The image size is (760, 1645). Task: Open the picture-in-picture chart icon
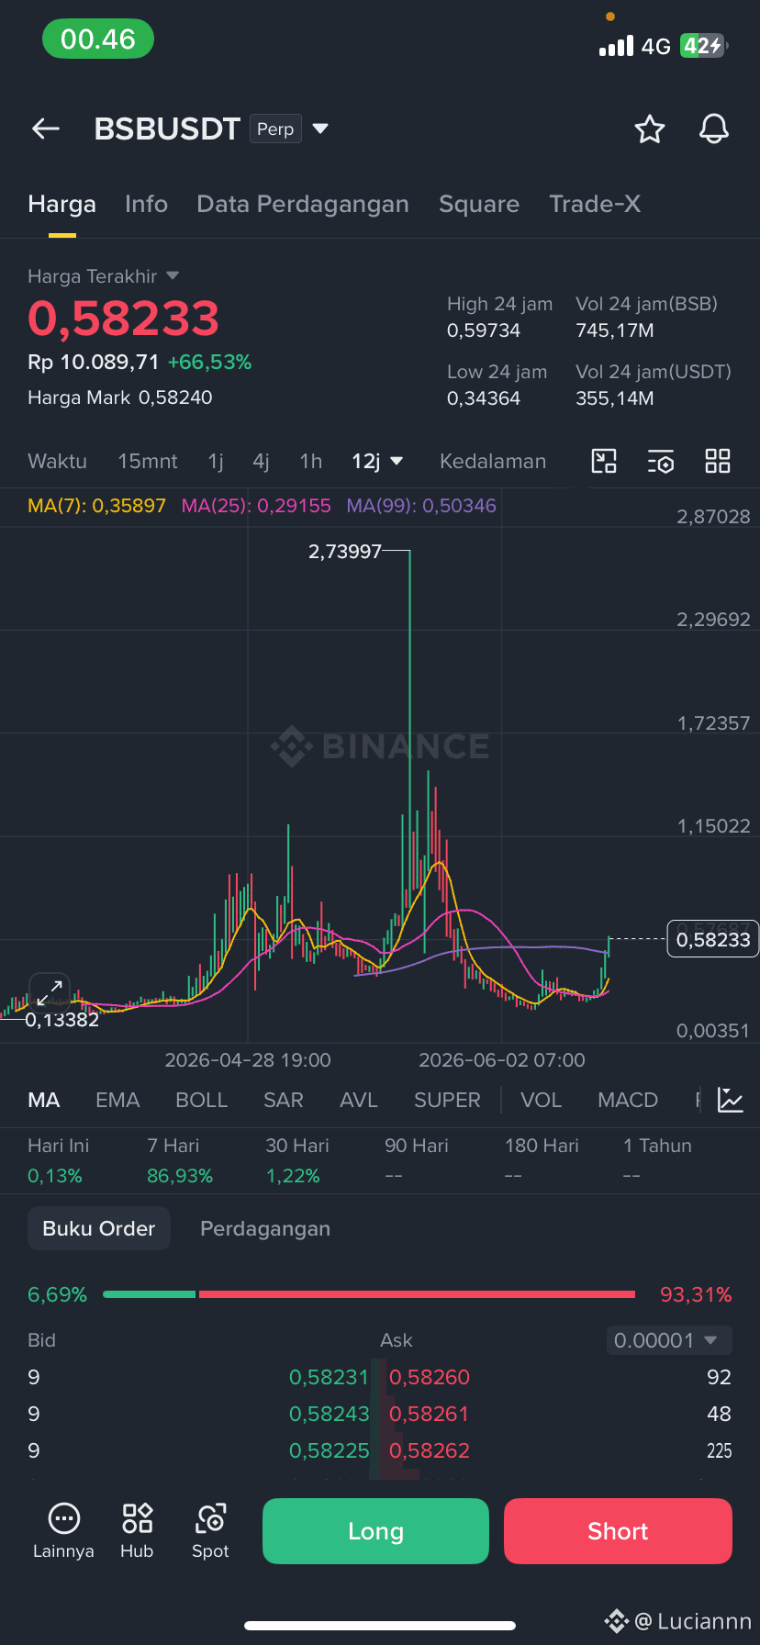[604, 461]
